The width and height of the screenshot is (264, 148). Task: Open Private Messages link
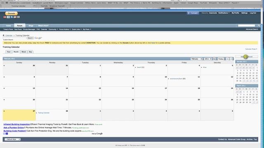point(29,29)
